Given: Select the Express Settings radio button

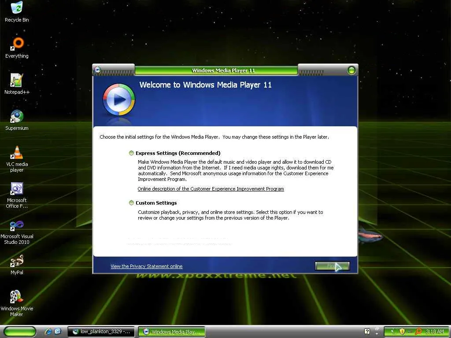Looking at the screenshot, I should 131,153.
